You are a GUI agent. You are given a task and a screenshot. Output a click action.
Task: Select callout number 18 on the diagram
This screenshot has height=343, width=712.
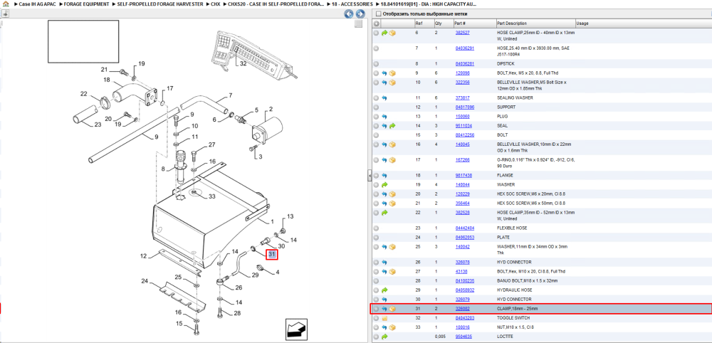click(x=108, y=80)
